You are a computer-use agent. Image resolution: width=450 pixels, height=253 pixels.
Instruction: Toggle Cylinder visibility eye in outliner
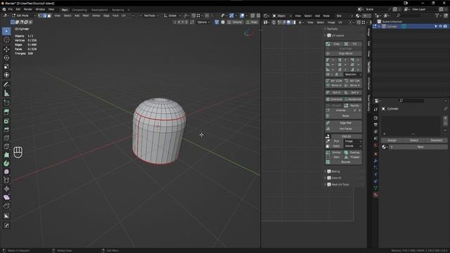pyautogui.click(x=441, y=27)
